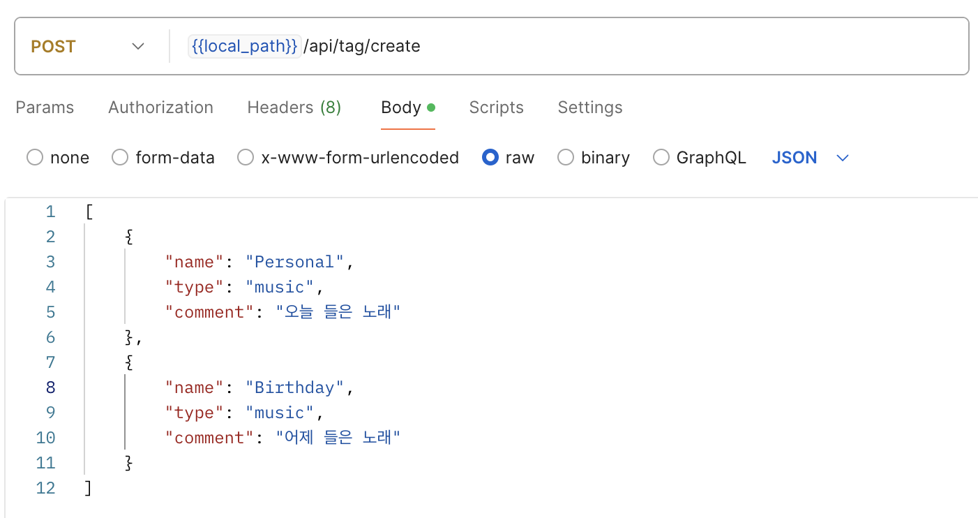Click the /api/tag/create URL text
Image resolution: width=978 pixels, height=518 pixels.
tap(361, 46)
